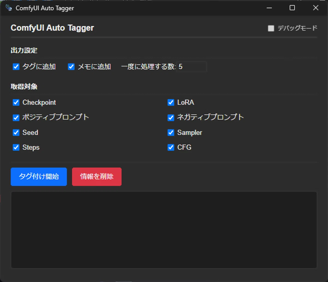Click inside the dark log output area

pyautogui.click(x=164, y=230)
